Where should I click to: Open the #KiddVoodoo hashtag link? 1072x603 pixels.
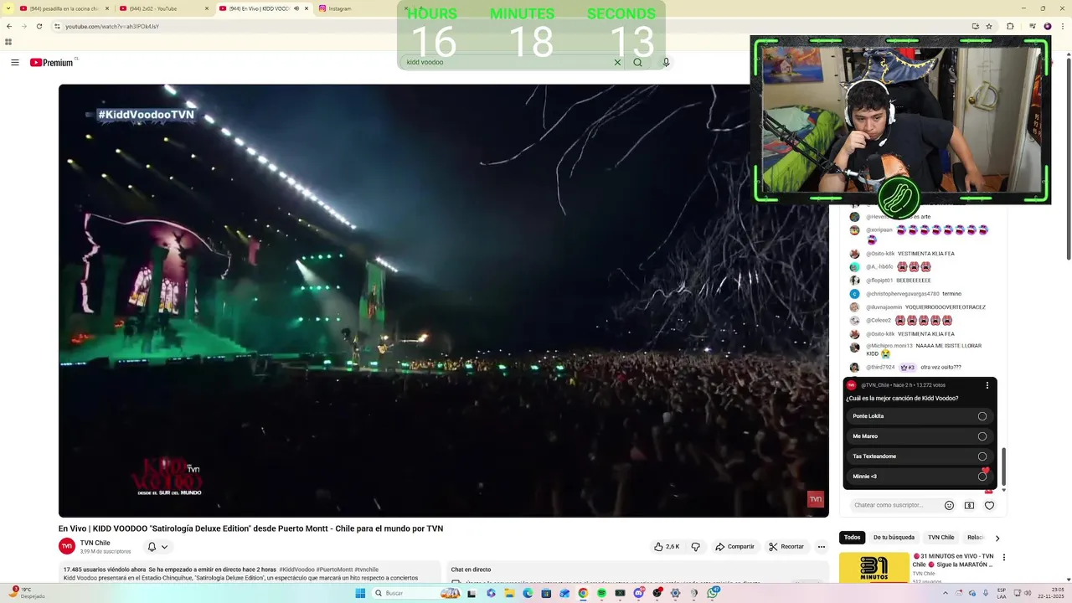pyautogui.click(x=296, y=569)
